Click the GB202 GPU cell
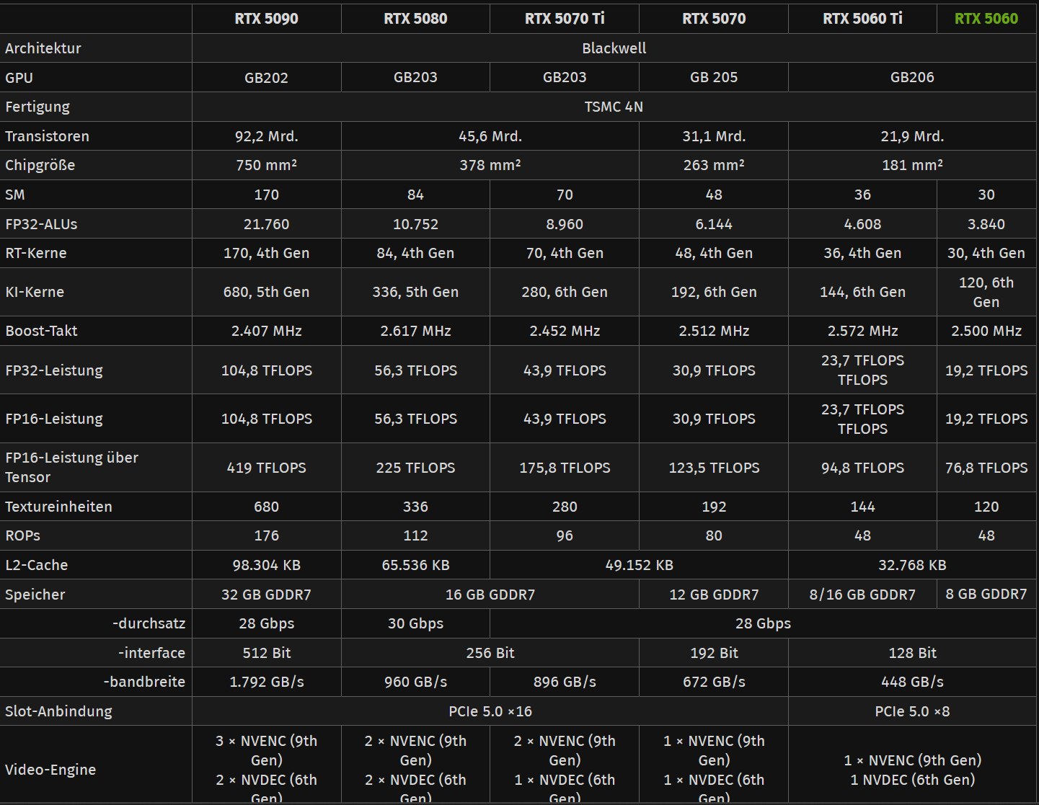 point(266,78)
